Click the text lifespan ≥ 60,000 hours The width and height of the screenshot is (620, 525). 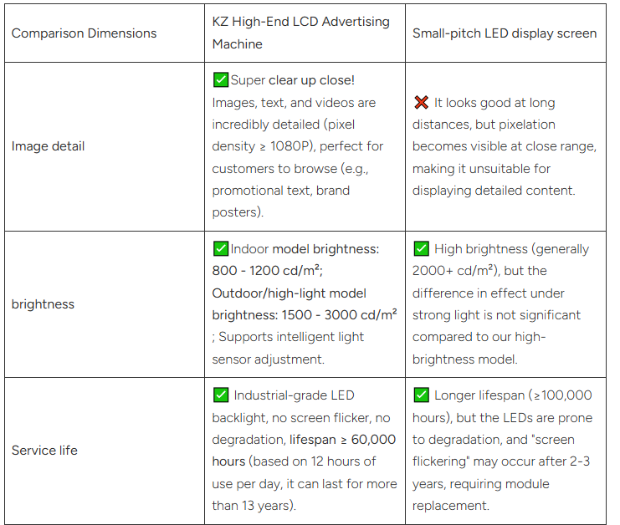click(x=304, y=451)
